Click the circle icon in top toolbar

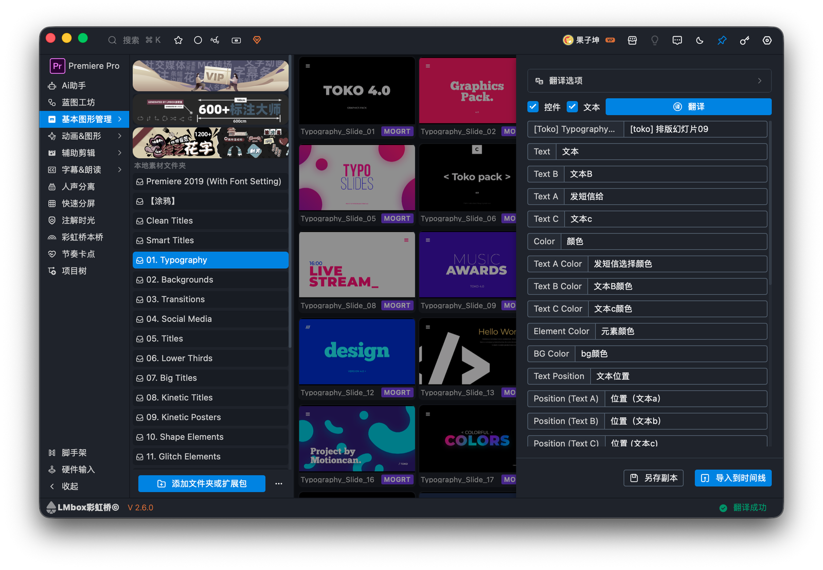pyautogui.click(x=198, y=40)
